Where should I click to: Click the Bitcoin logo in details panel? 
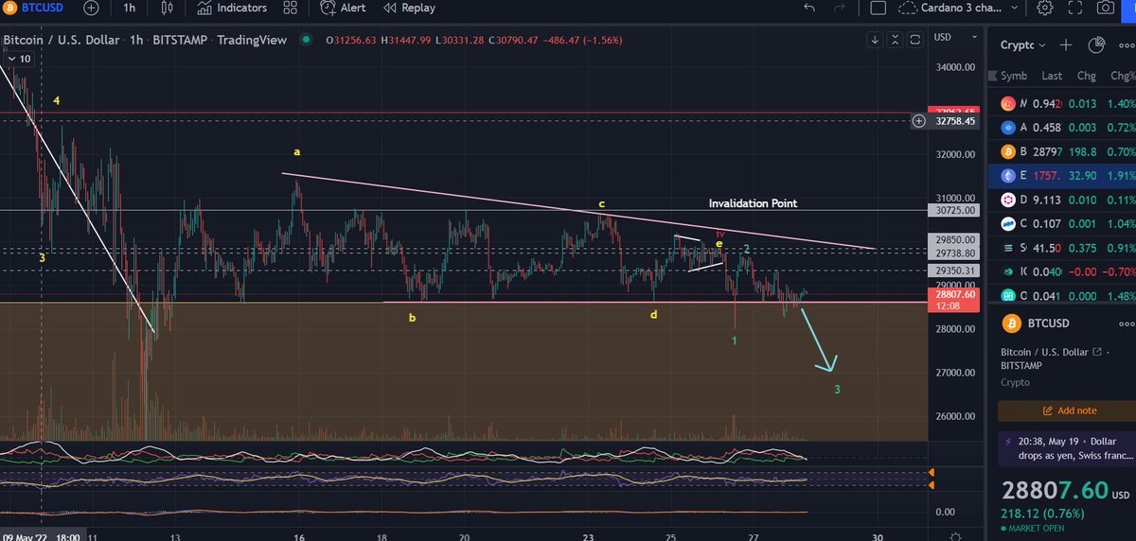coord(1013,324)
